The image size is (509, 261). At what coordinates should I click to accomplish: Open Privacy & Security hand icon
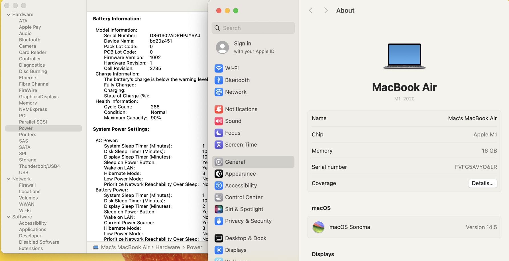(x=219, y=221)
